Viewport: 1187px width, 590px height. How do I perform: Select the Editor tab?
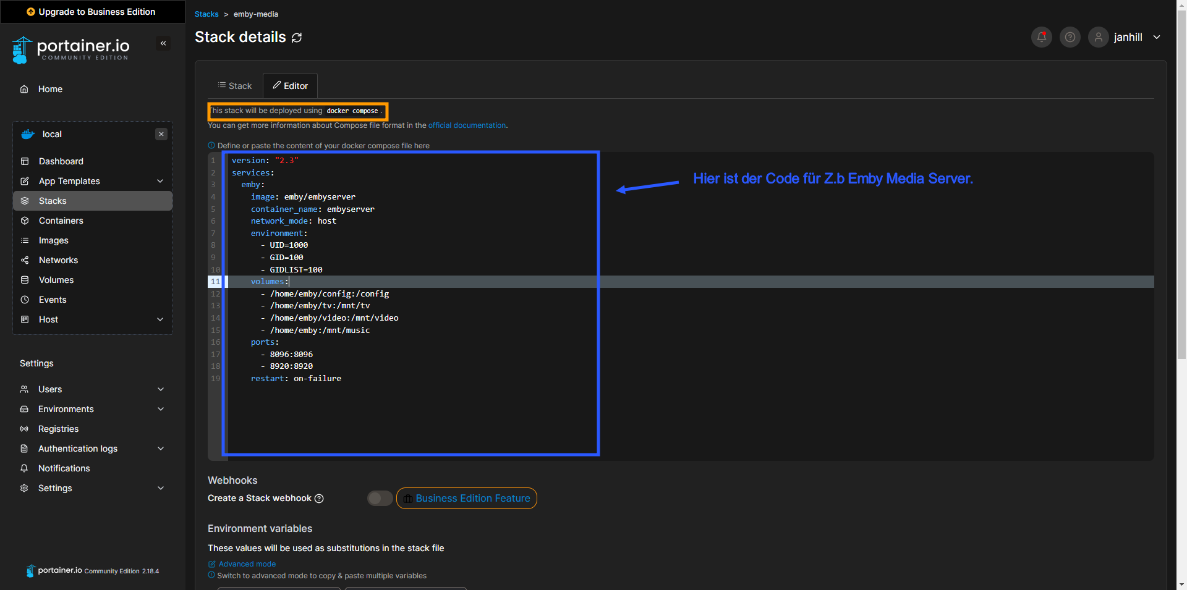[x=291, y=86]
